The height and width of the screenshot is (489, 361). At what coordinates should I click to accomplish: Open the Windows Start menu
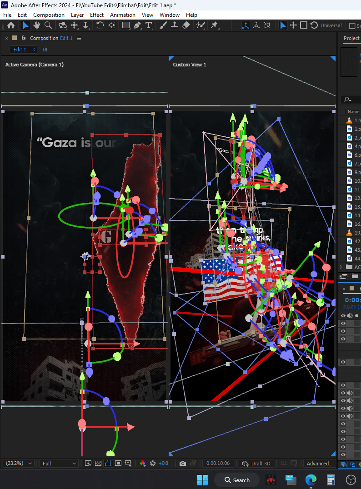tap(202, 480)
